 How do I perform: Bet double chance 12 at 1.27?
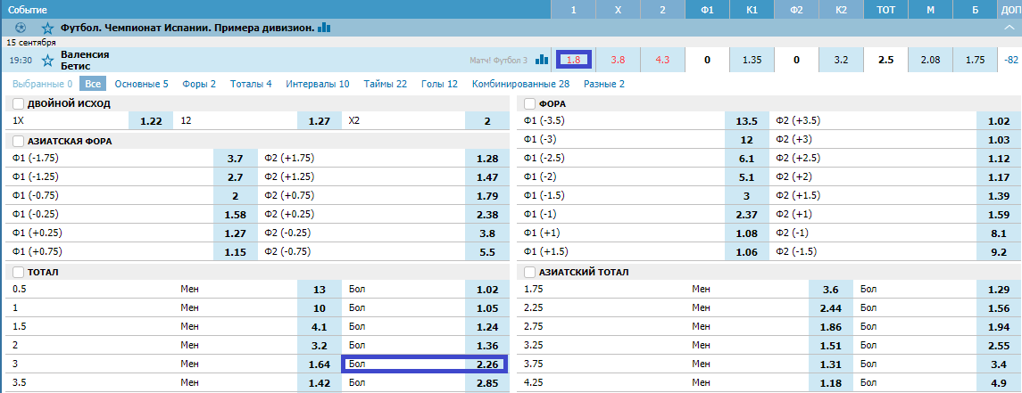[x=320, y=120]
